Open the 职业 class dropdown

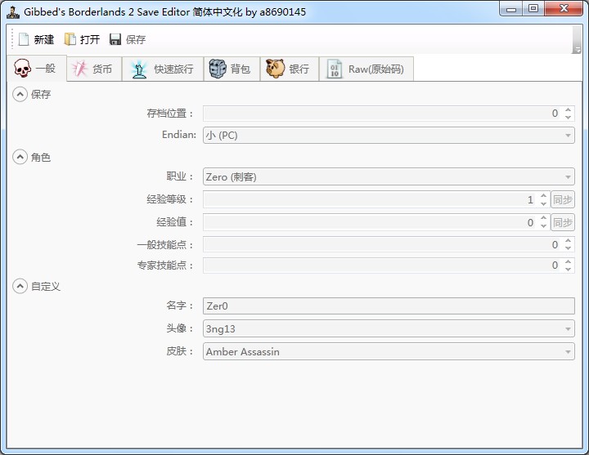point(389,176)
